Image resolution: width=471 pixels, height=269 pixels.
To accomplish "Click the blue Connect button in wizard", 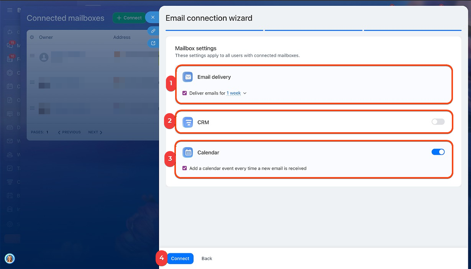I will coord(180,259).
